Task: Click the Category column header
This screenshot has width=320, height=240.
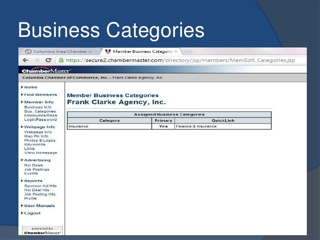Action: [x=109, y=120]
